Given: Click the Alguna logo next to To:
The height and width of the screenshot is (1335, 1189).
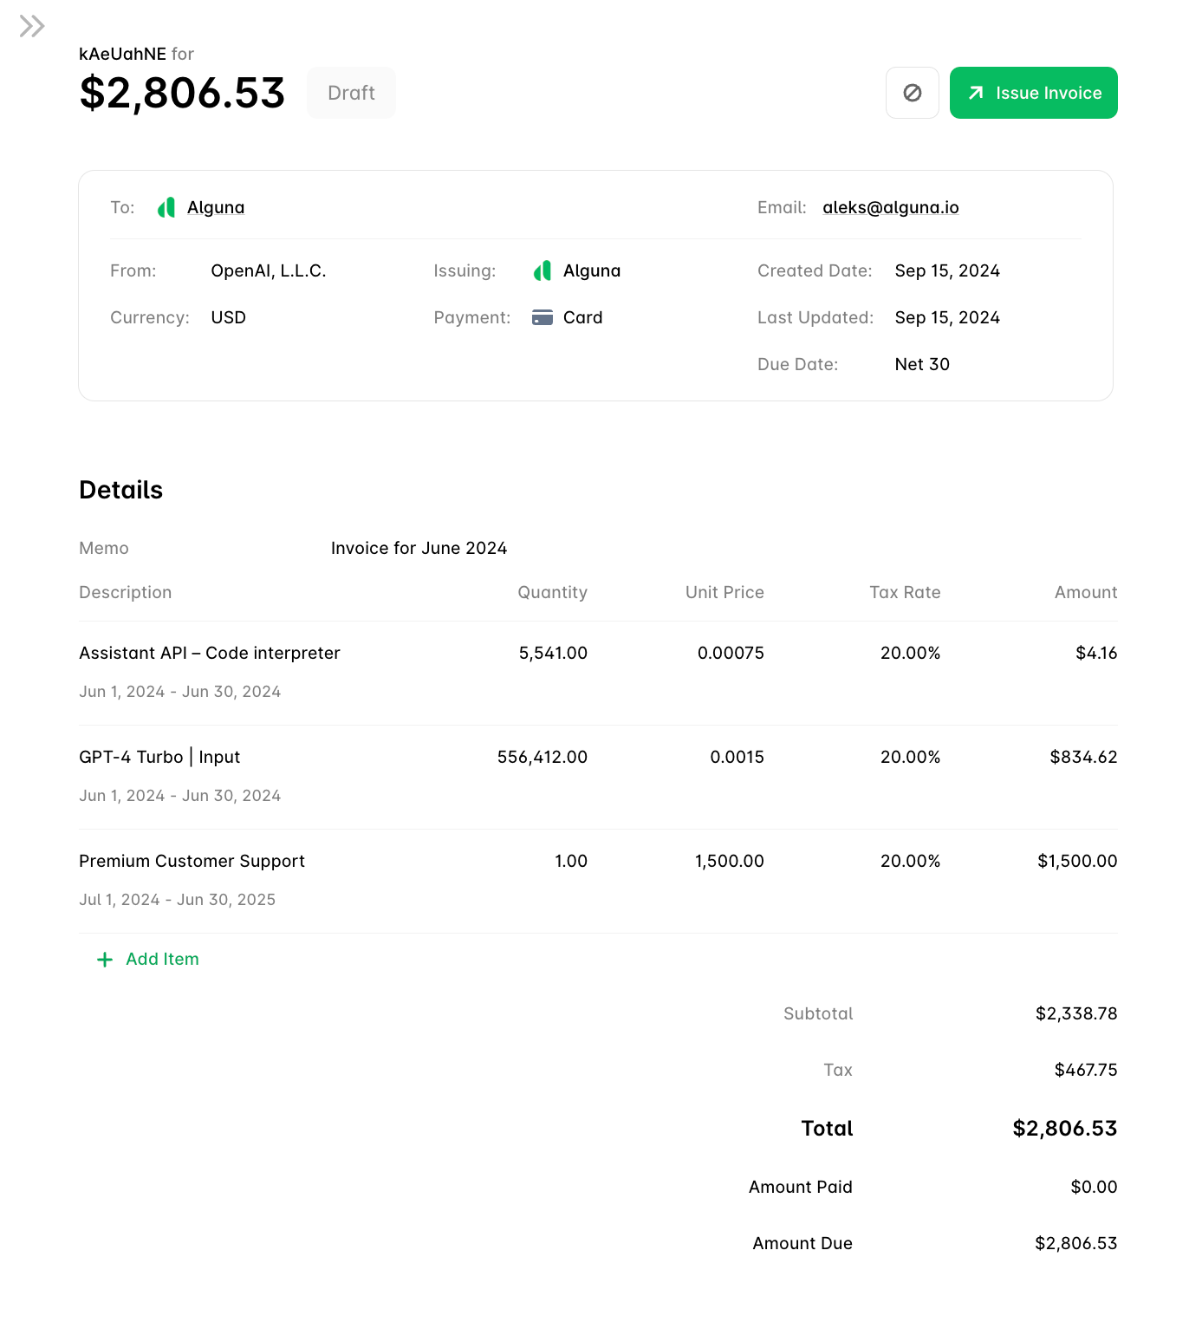Looking at the screenshot, I should pyautogui.click(x=166, y=208).
